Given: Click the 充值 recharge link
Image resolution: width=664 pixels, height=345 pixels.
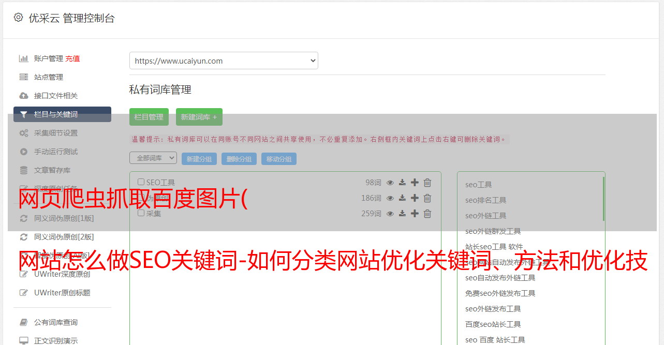Looking at the screenshot, I should 72,58.
